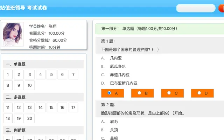Viewport: 224px width, 140px height.
Task: Click the red button at header edge
Action: click(221, 8)
